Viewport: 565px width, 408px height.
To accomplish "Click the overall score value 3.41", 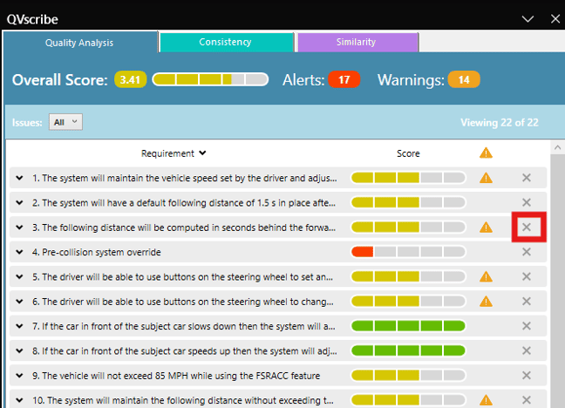I will (131, 79).
